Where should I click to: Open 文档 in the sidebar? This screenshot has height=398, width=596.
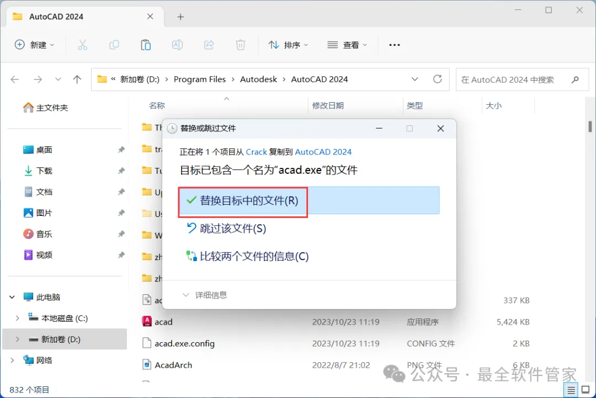tap(38, 192)
